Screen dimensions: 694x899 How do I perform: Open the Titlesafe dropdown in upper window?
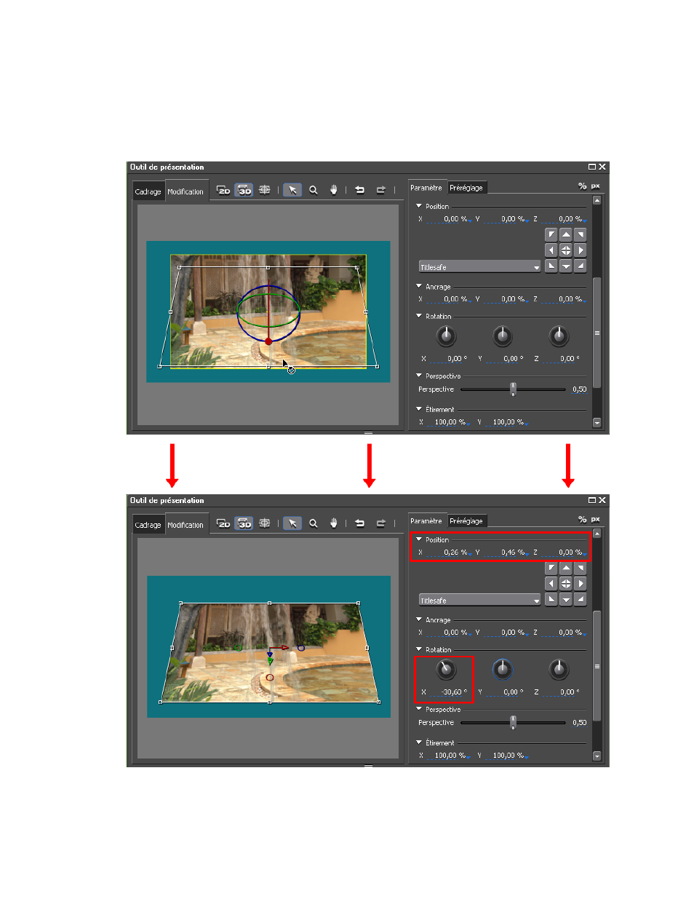click(x=480, y=267)
